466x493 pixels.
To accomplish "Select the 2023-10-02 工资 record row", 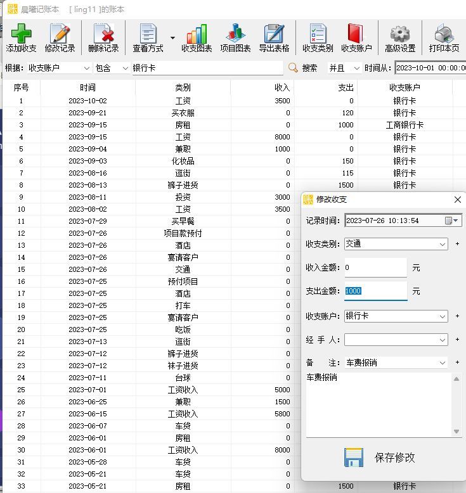I will 183,101.
